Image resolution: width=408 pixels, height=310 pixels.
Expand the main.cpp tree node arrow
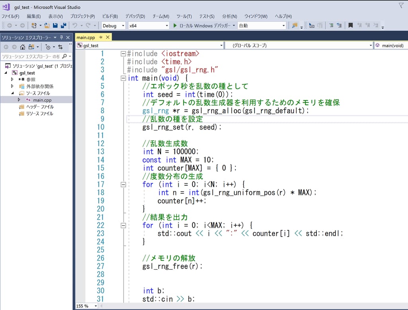[19, 100]
